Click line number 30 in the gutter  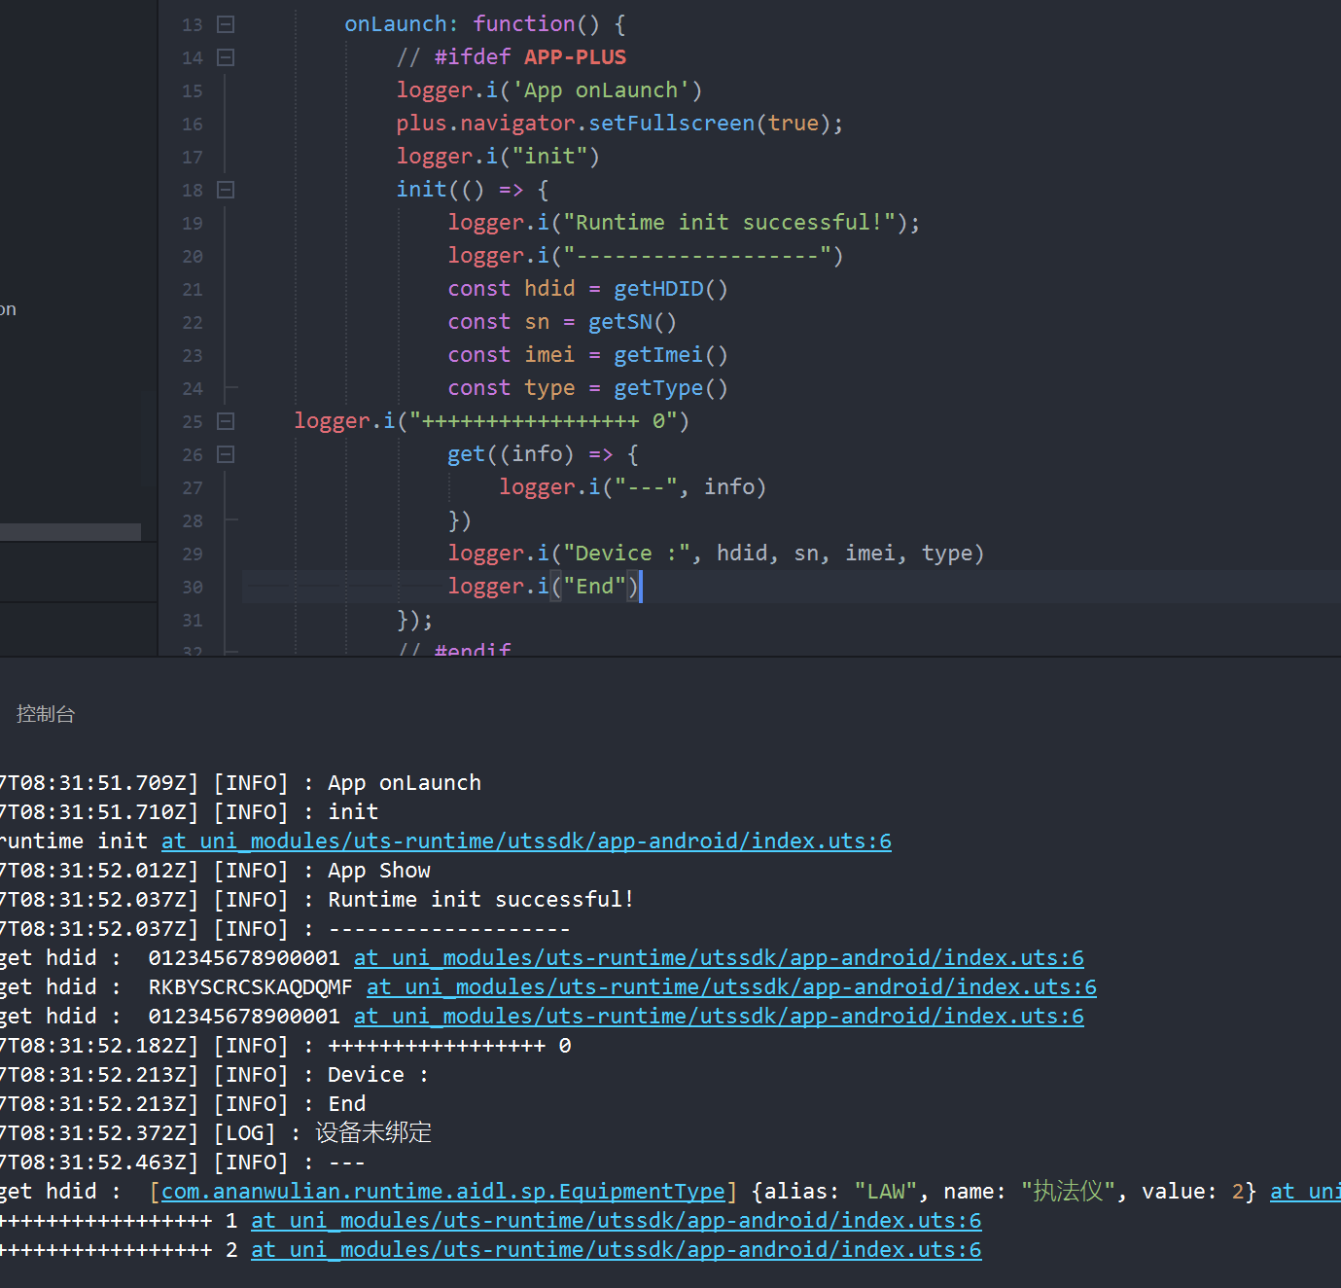tap(193, 587)
